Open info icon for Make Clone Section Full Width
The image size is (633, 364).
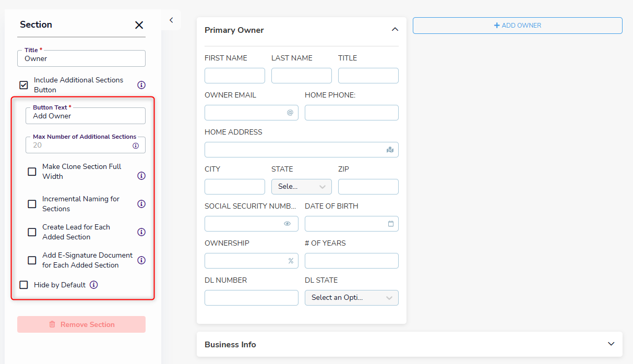141,176
